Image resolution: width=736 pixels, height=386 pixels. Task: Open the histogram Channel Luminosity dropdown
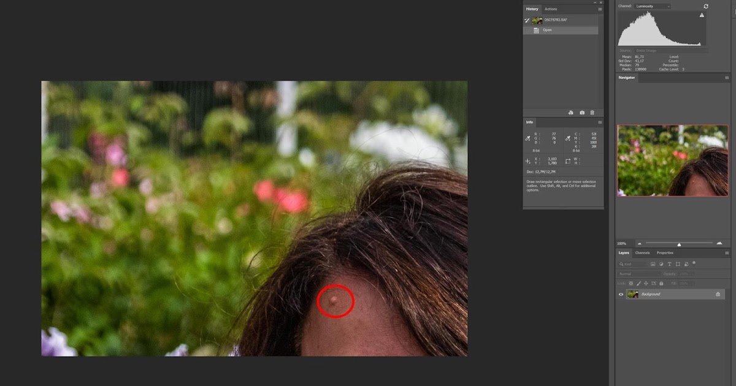[653, 6]
